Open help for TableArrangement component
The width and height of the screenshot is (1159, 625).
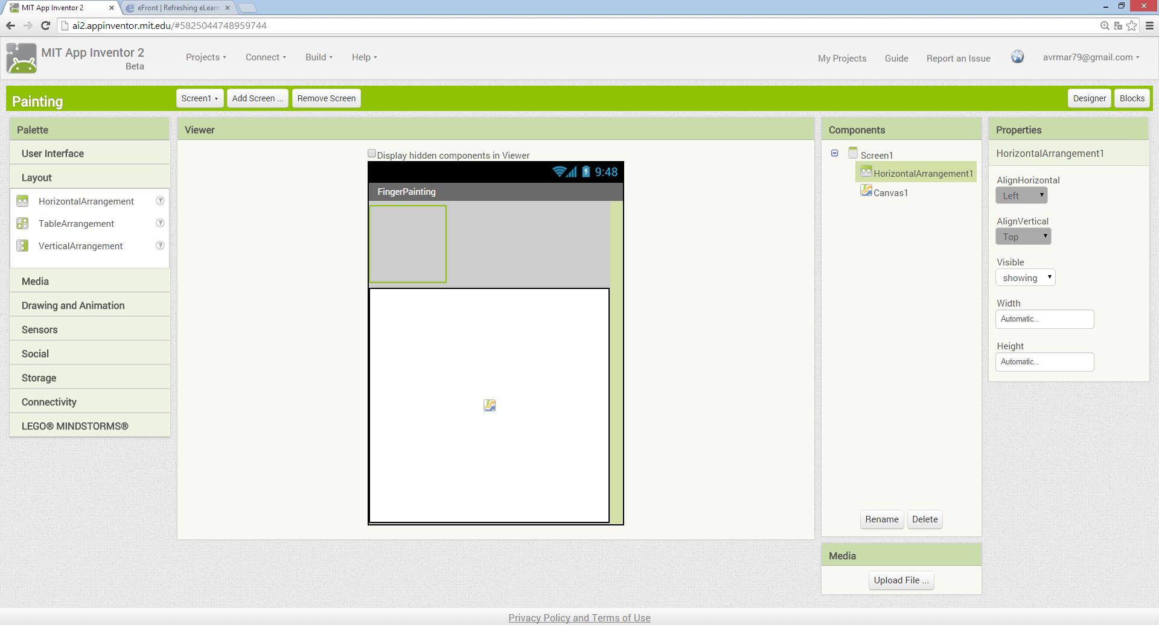[160, 223]
